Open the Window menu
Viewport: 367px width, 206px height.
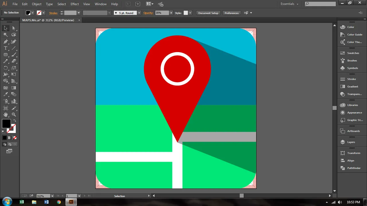tap(101, 4)
